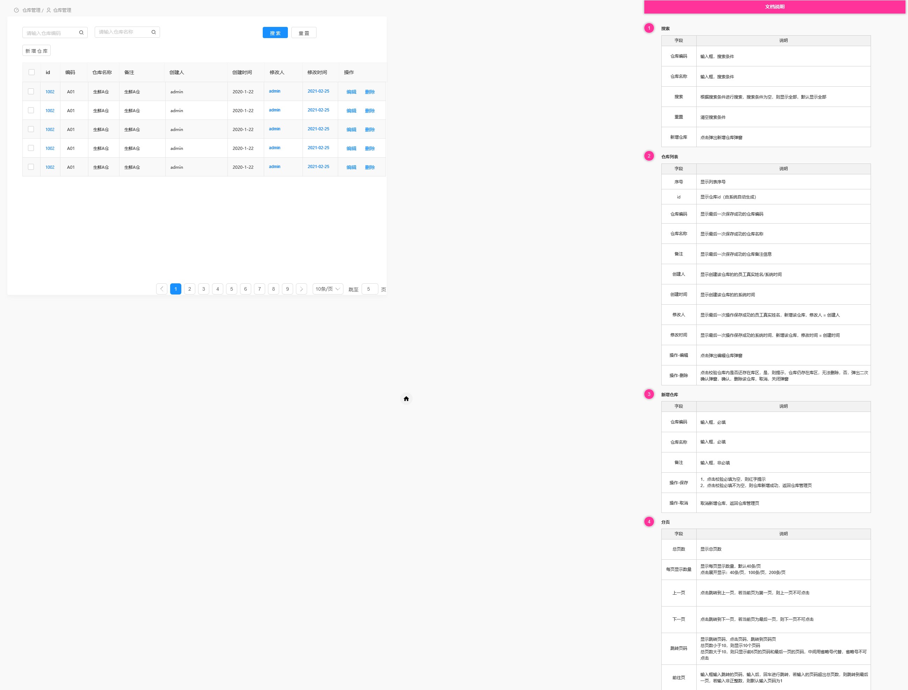Click the 清空搜索条件 description text
The width and height of the screenshot is (908, 690).
coord(713,117)
